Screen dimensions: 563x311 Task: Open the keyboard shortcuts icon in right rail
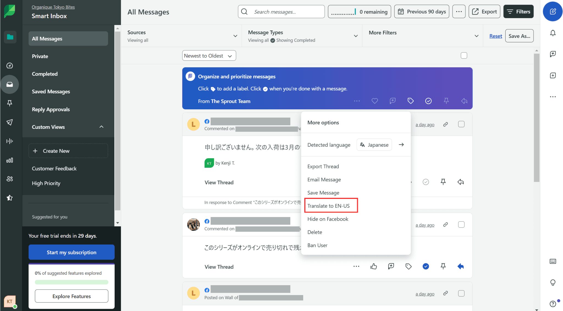(553, 261)
